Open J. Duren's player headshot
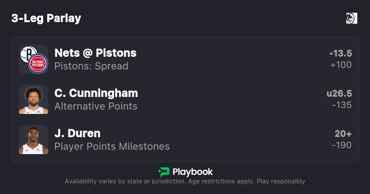 click(34, 139)
